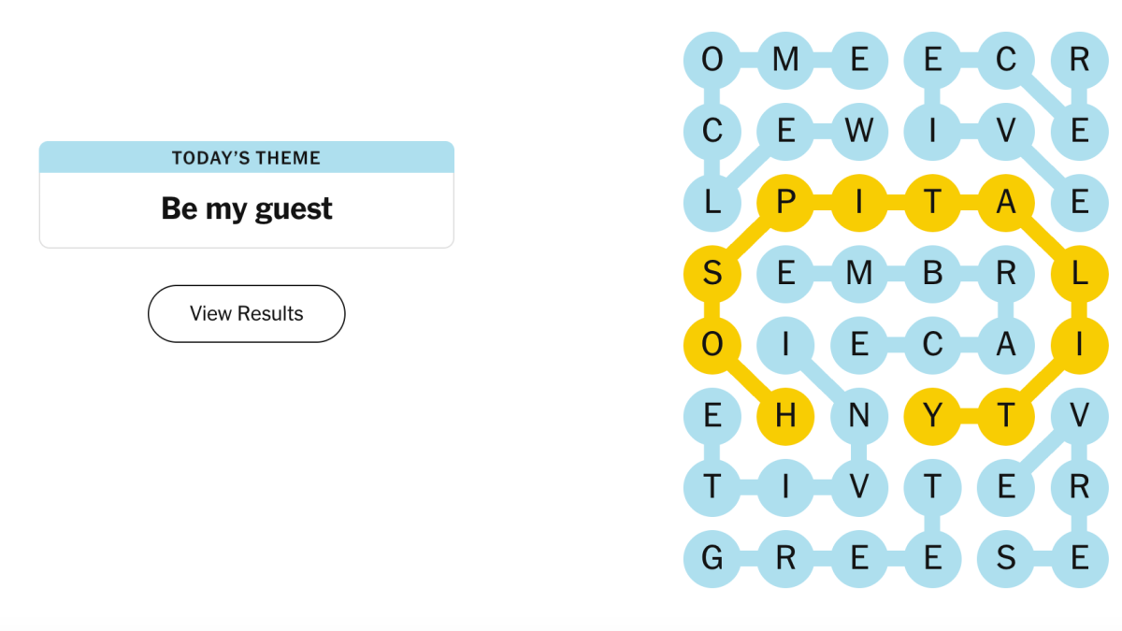Select the yellow P letter tile
1122x631 pixels.
point(785,203)
